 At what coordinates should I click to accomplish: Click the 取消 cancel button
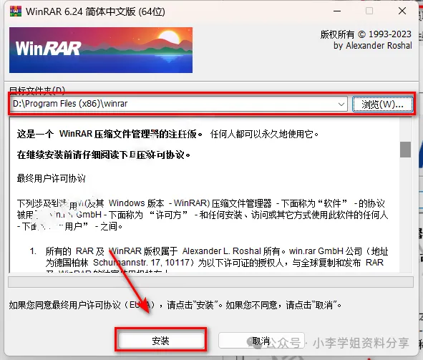[x=261, y=341]
